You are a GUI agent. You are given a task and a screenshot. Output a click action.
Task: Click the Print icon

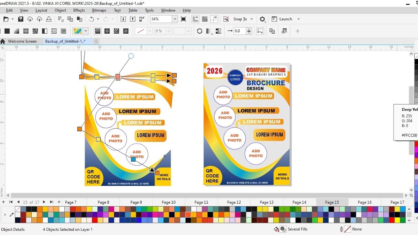point(49,19)
